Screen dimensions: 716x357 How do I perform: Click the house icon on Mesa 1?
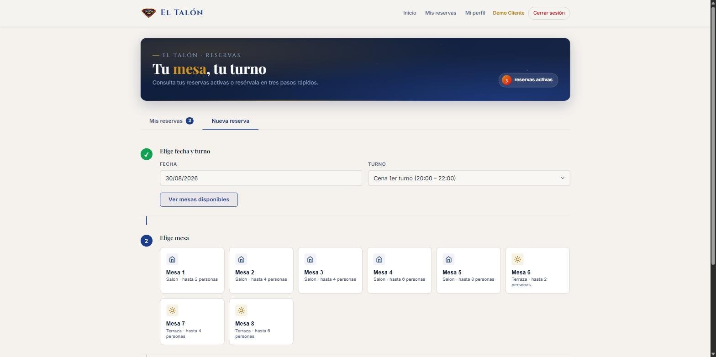pyautogui.click(x=172, y=259)
